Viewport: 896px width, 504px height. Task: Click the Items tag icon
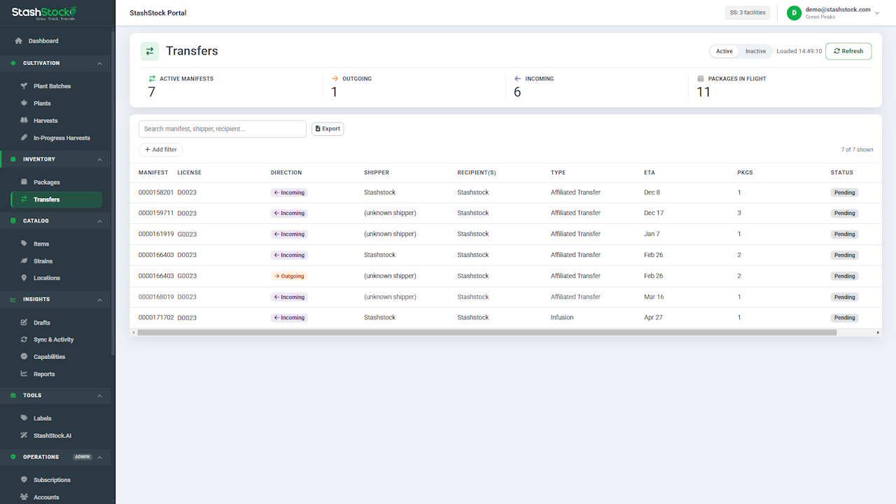(x=24, y=244)
